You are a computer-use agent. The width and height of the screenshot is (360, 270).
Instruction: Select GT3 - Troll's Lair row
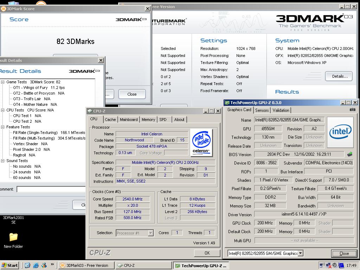pos(32,99)
